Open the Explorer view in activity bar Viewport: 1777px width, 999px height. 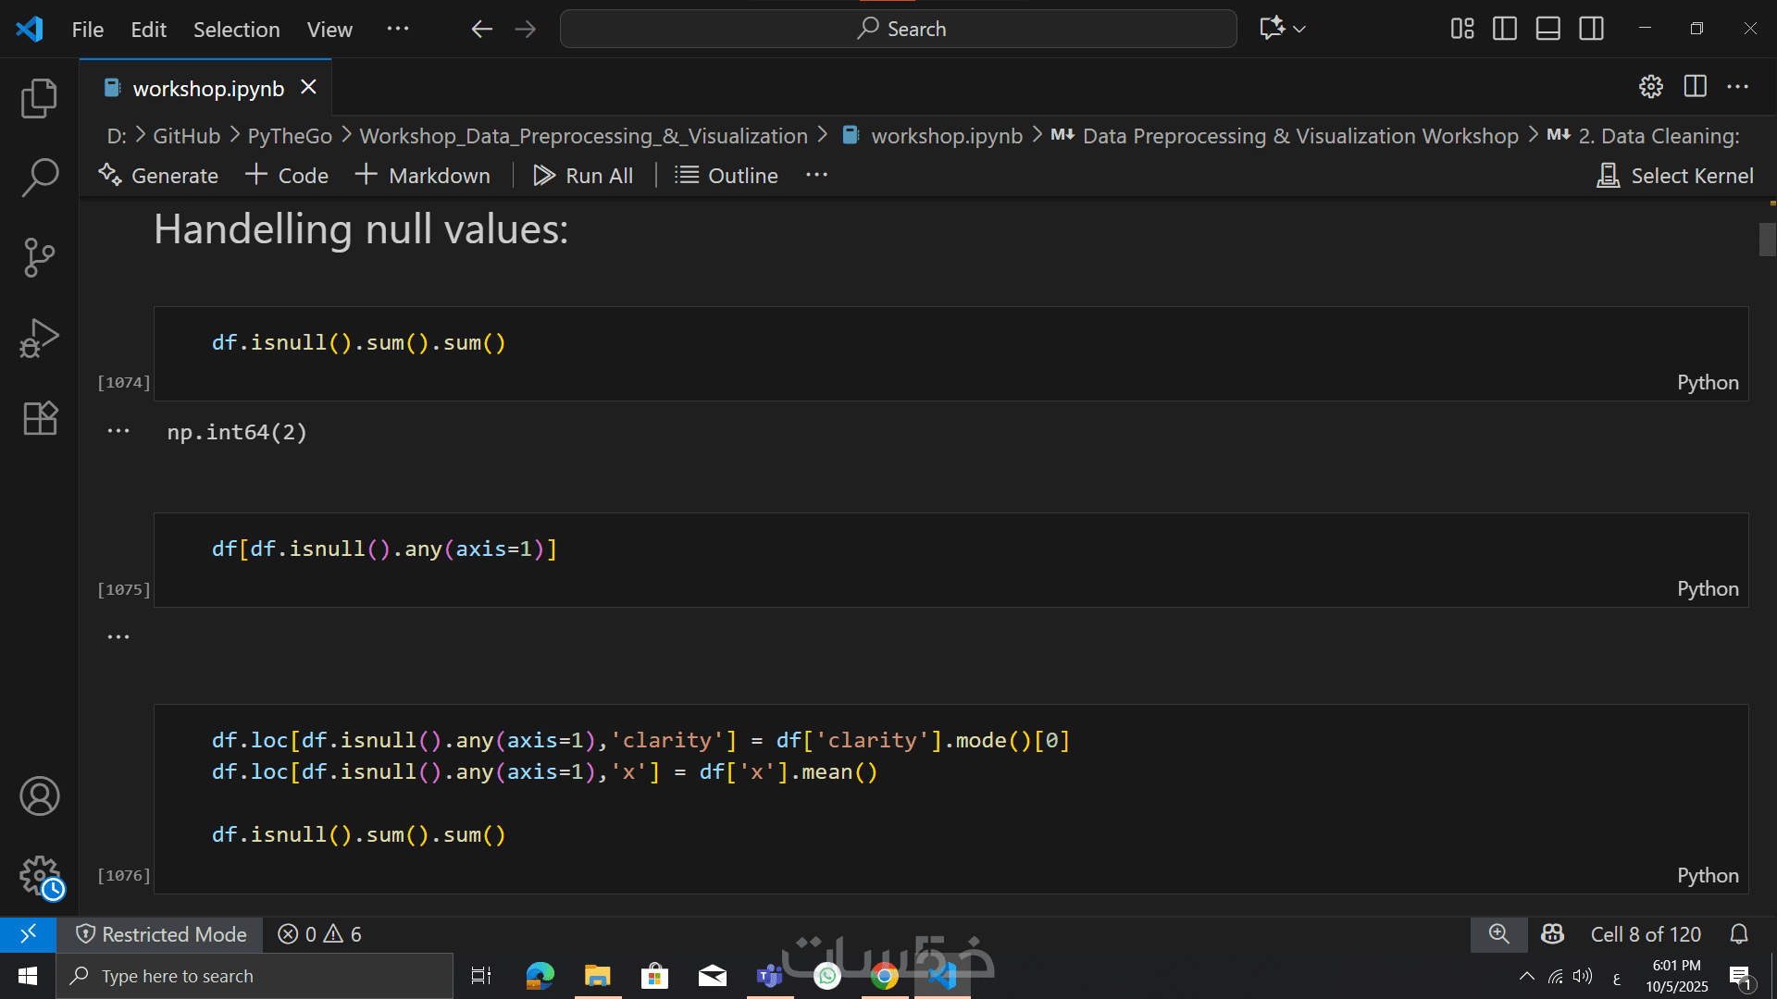point(39,98)
